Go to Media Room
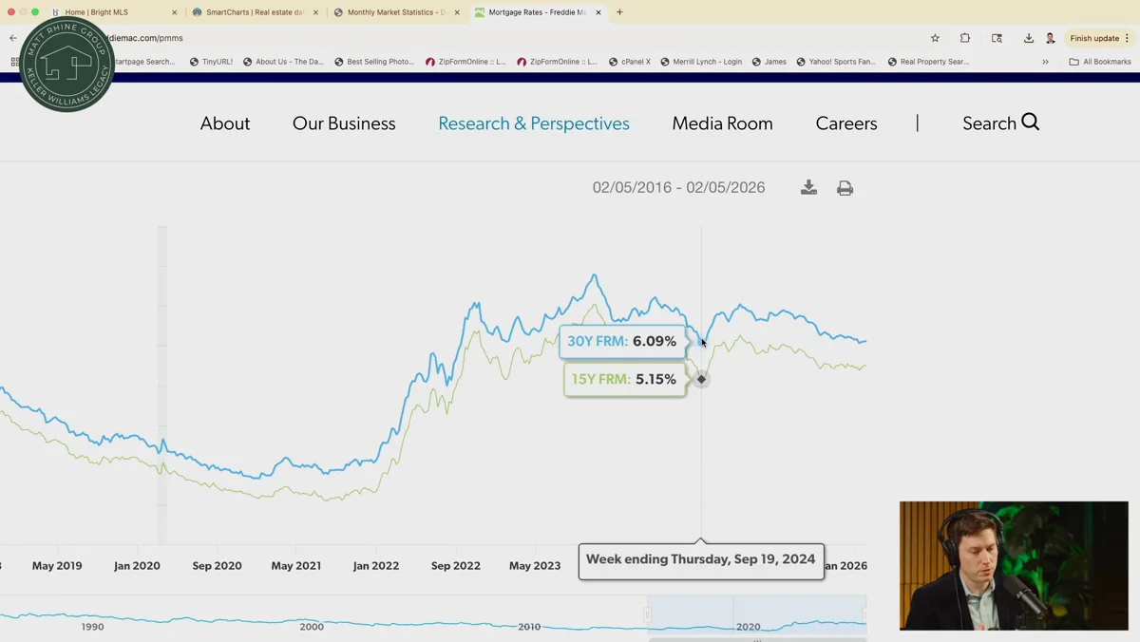Viewport: 1140px width, 642px height. (722, 123)
